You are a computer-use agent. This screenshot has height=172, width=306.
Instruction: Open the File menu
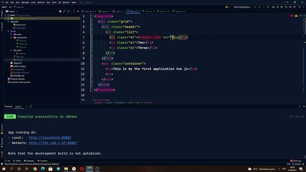pyautogui.click(x=7, y=2)
